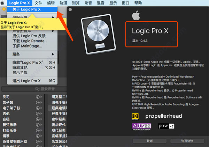Click the yellow ReWire logo
The image size is (209, 147).
click(135, 117)
